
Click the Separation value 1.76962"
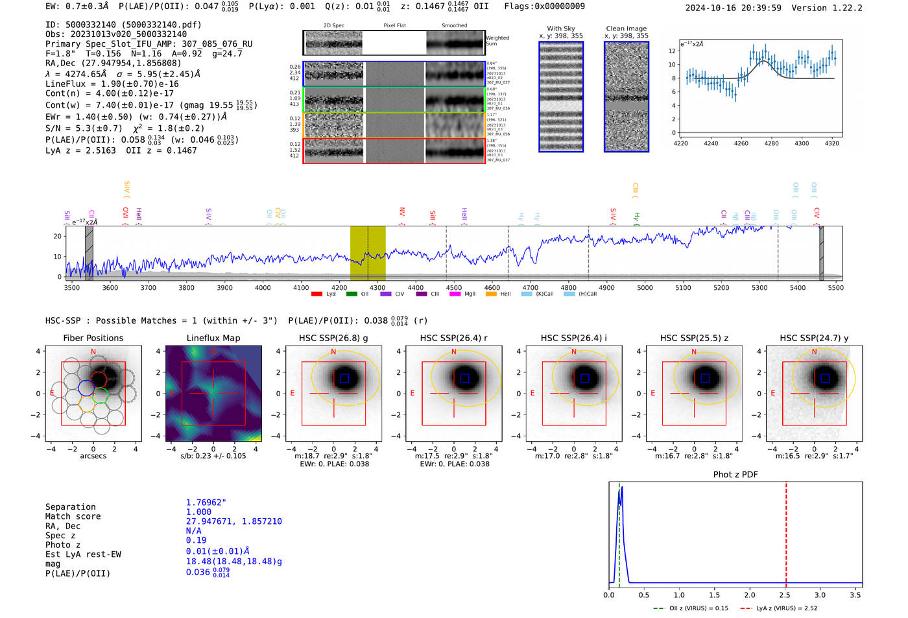click(206, 503)
